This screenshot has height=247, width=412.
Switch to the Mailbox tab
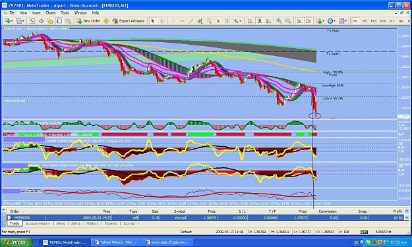92,224
